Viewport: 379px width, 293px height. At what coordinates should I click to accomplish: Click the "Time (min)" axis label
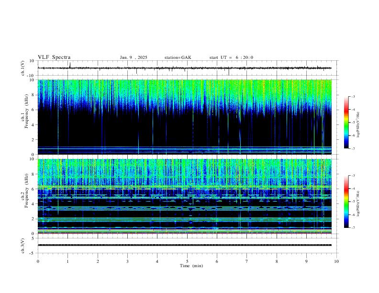[191, 266]
